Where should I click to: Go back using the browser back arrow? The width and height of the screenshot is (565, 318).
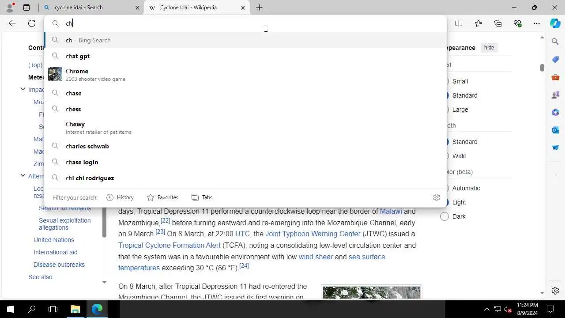(x=12, y=23)
